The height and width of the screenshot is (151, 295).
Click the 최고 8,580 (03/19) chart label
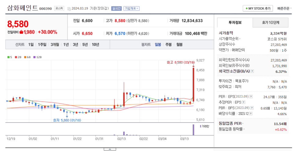pos(180,62)
